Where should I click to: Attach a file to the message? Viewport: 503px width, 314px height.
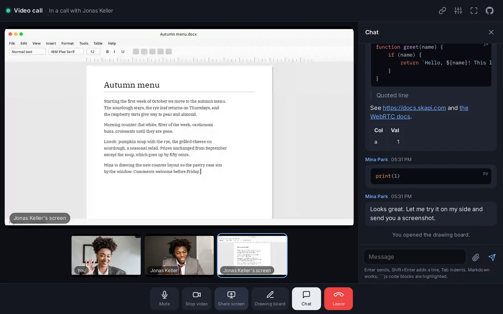pos(476,257)
